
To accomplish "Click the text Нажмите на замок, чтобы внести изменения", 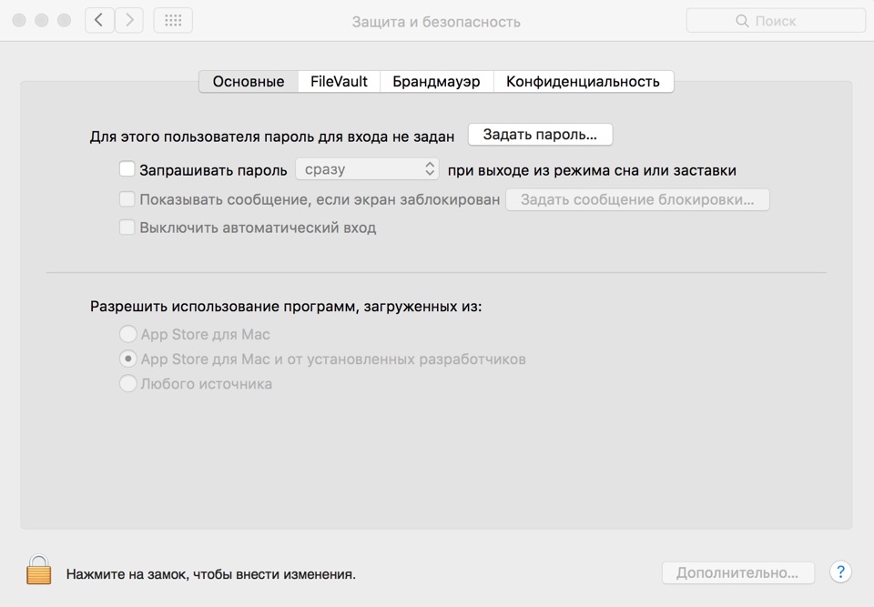I will 210,574.
